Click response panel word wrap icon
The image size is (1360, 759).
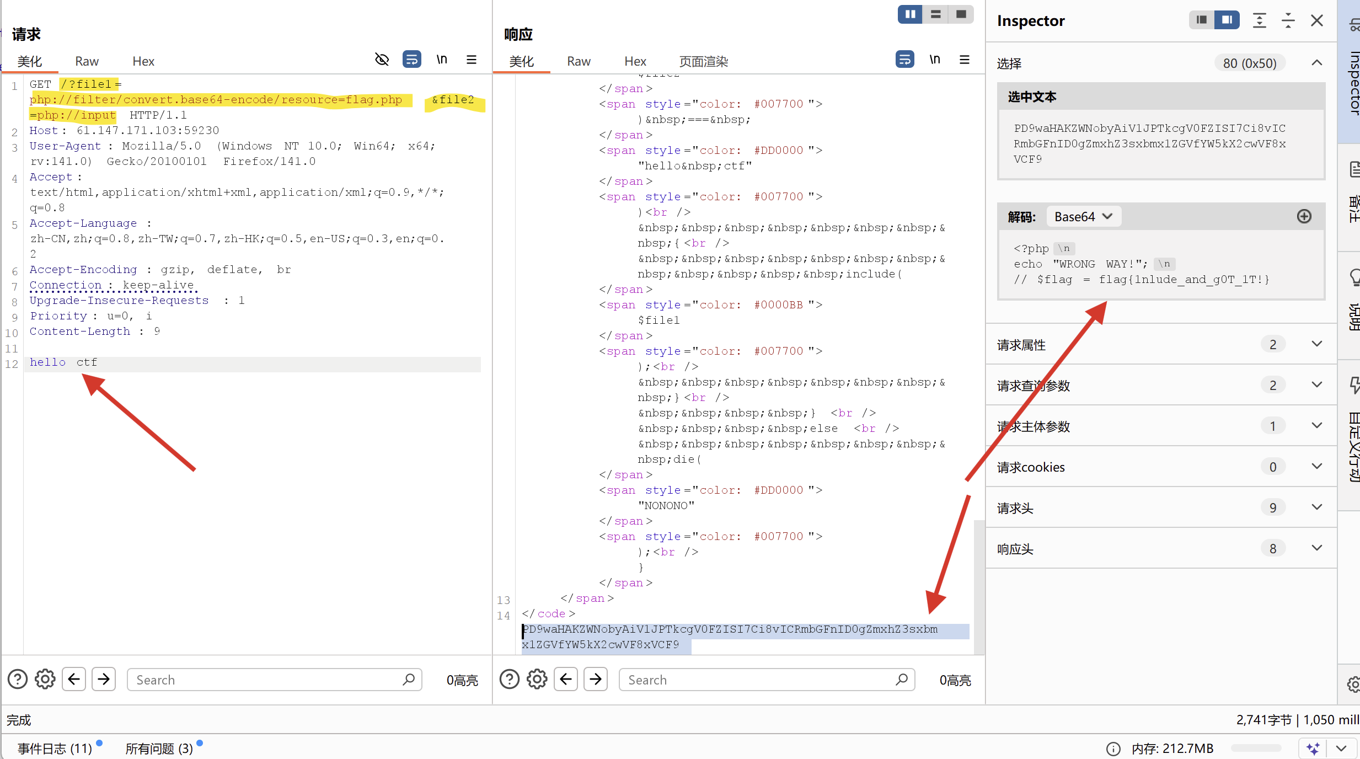[904, 60]
